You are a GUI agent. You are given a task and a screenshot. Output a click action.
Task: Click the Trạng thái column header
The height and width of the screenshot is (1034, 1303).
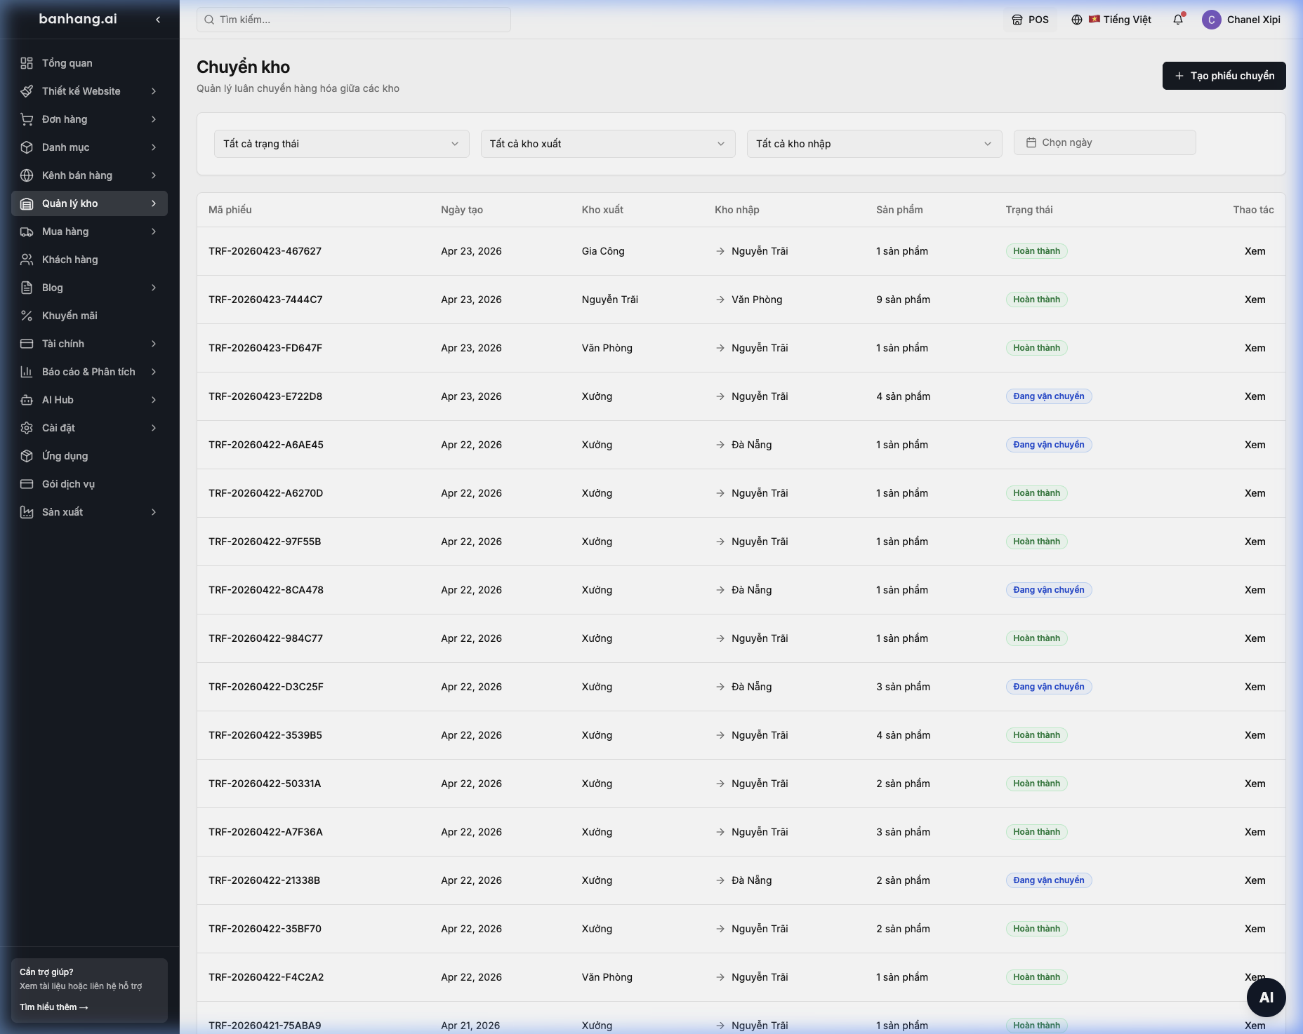tap(1028, 210)
